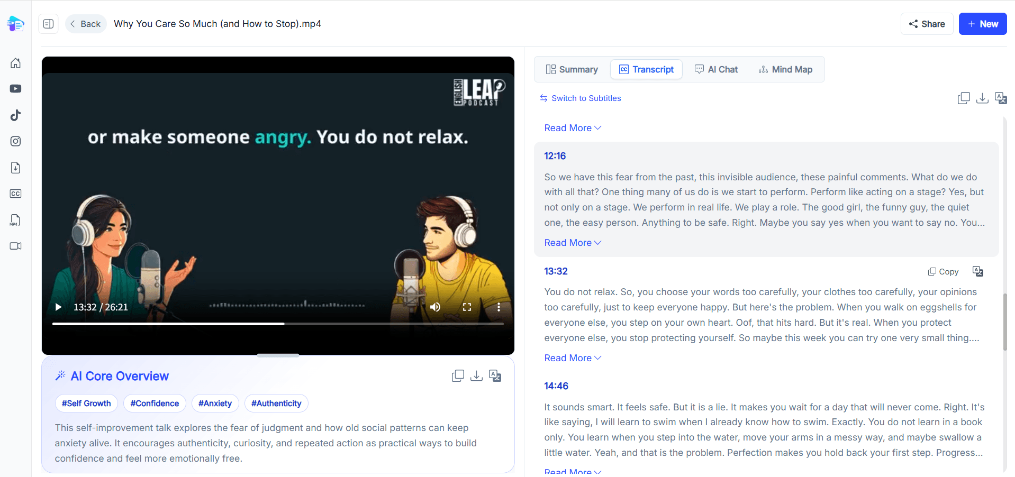Open the AI Chat tab
The height and width of the screenshot is (477, 1015).
coord(716,69)
